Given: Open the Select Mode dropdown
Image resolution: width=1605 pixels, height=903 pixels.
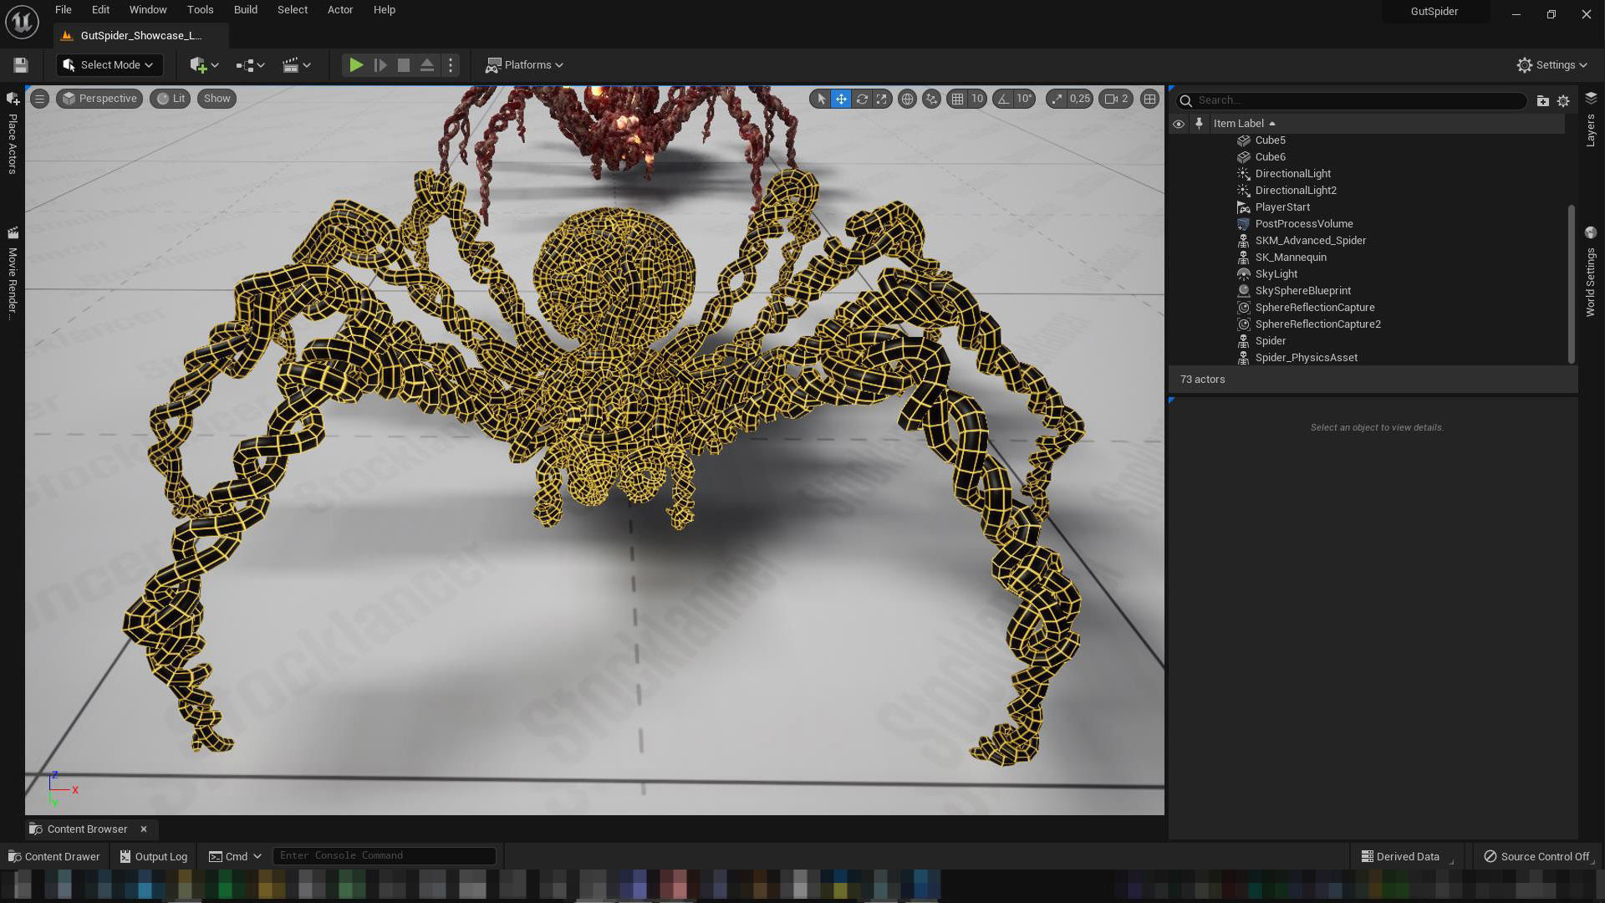Looking at the screenshot, I should 110,65.
